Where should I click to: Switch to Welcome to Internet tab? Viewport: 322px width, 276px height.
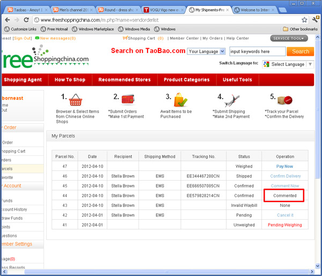click(254, 10)
